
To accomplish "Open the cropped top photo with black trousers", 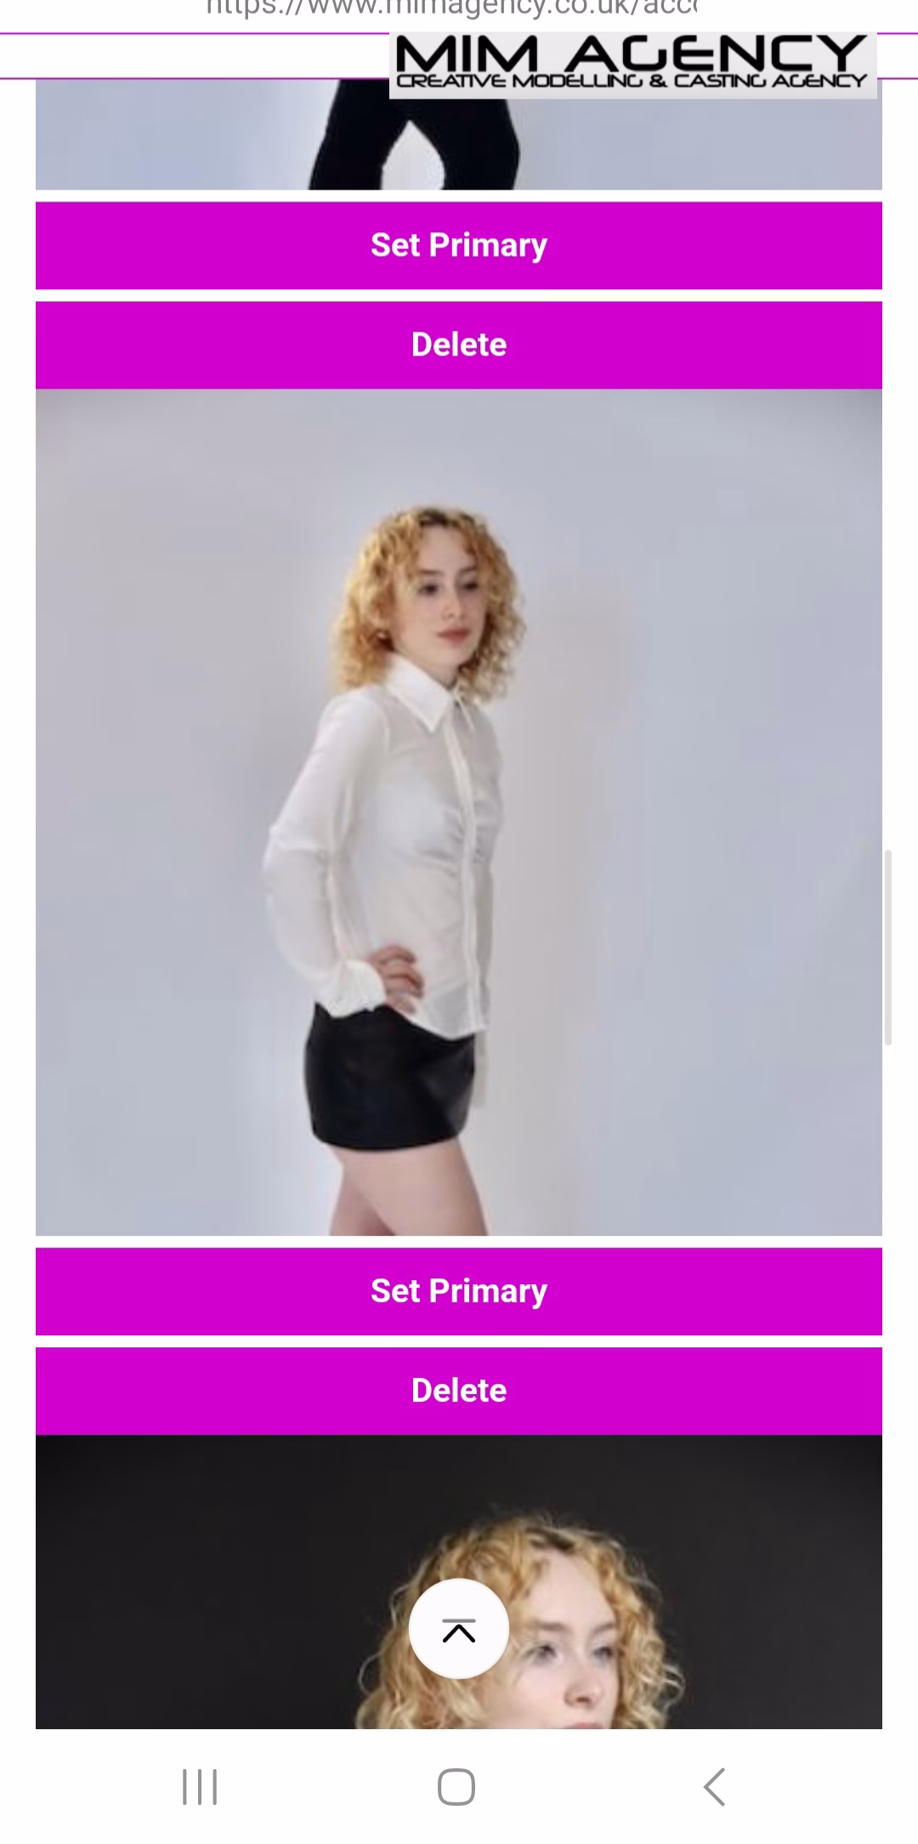I will (x=459, y=134).
